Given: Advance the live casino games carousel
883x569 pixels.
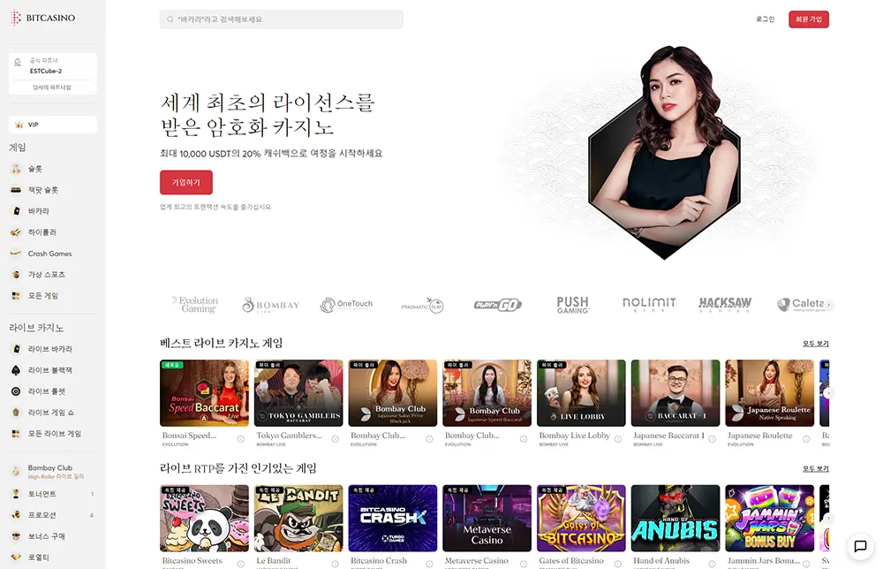Looking at the screenshot, I should point(828,392).
